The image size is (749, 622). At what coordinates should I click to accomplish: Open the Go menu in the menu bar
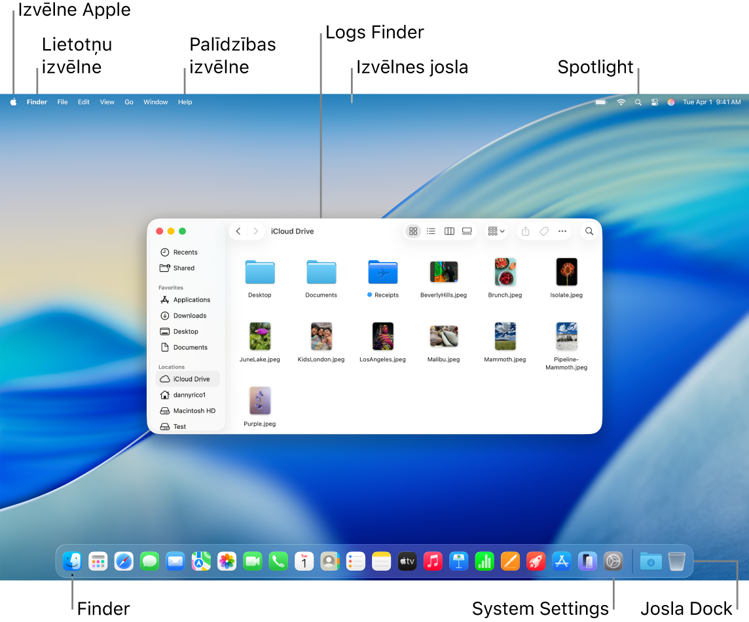(x=128, y=101)
